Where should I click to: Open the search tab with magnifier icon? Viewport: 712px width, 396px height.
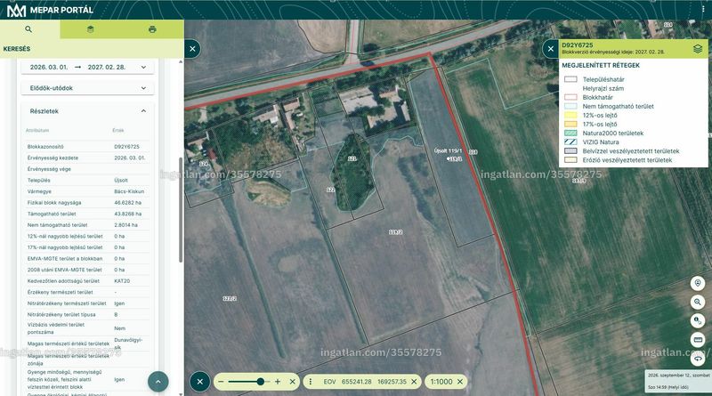(x=28, y=29)
